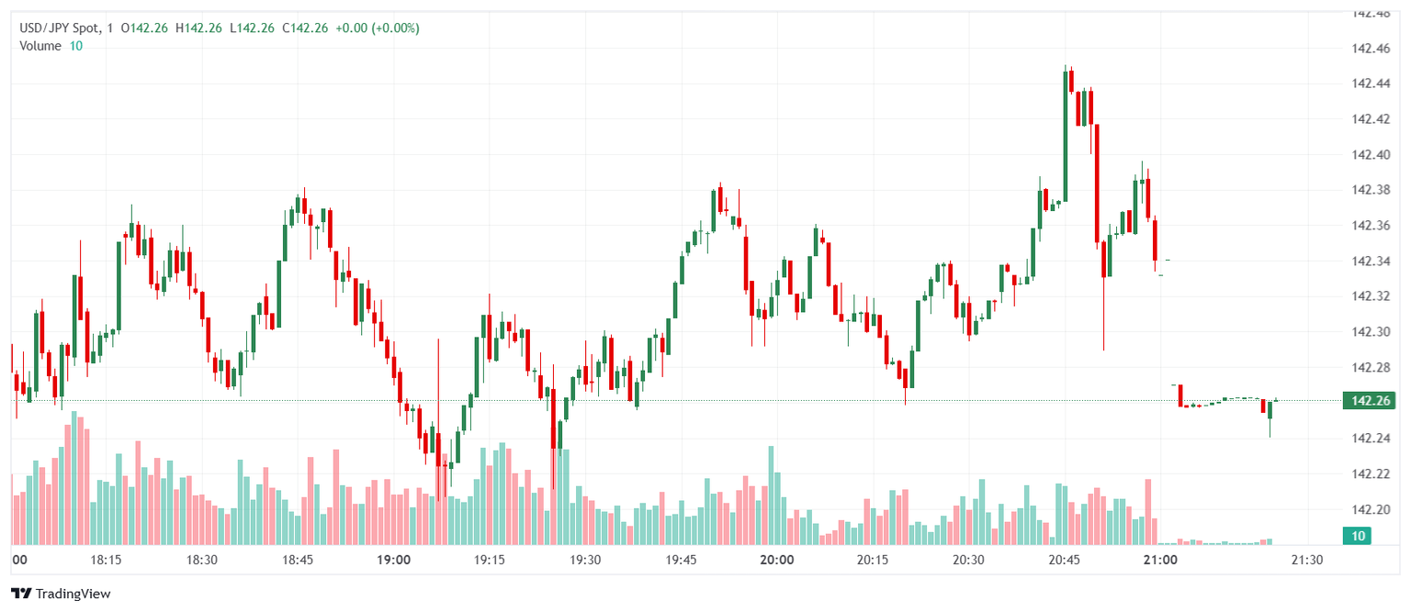Click the 21:30 time axis label

[x=1306, y=560]
